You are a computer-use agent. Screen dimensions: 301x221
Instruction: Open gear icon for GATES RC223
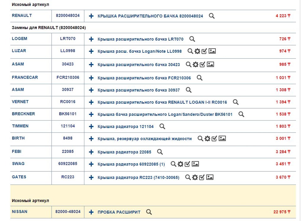(195, 177)
